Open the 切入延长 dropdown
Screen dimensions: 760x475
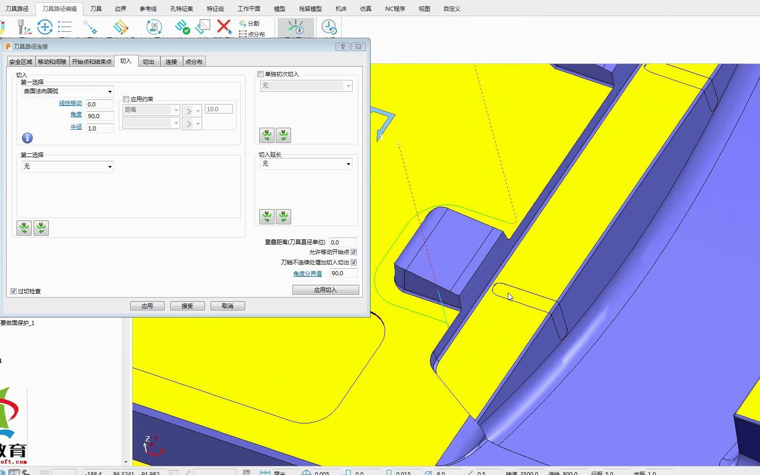tap(306, 164)
